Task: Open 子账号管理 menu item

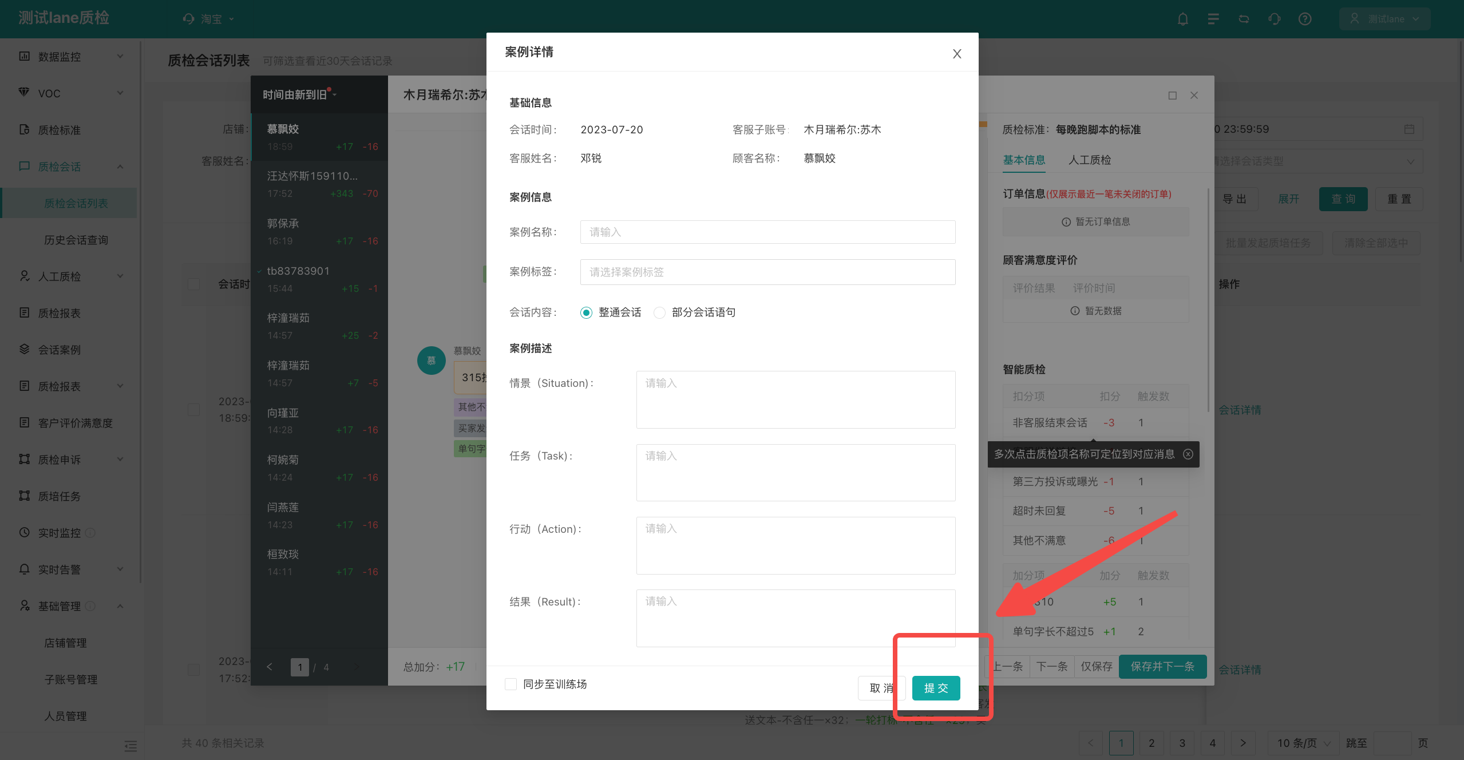Action: tap(71, 679)
